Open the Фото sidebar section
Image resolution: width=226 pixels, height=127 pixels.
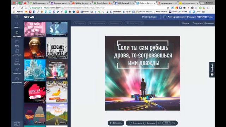tap(17, 43)
